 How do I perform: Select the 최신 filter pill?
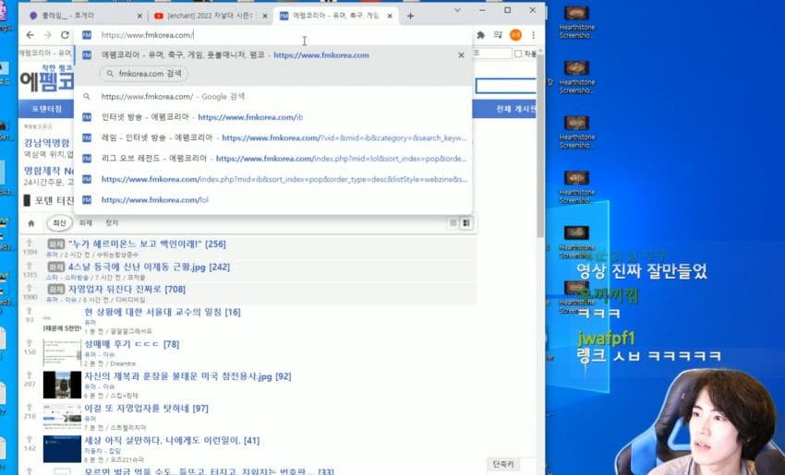[x=59, y=223]
